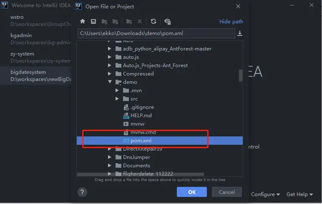Jump to Desktop directory icon
322x204 pixels.
[93, 21]
